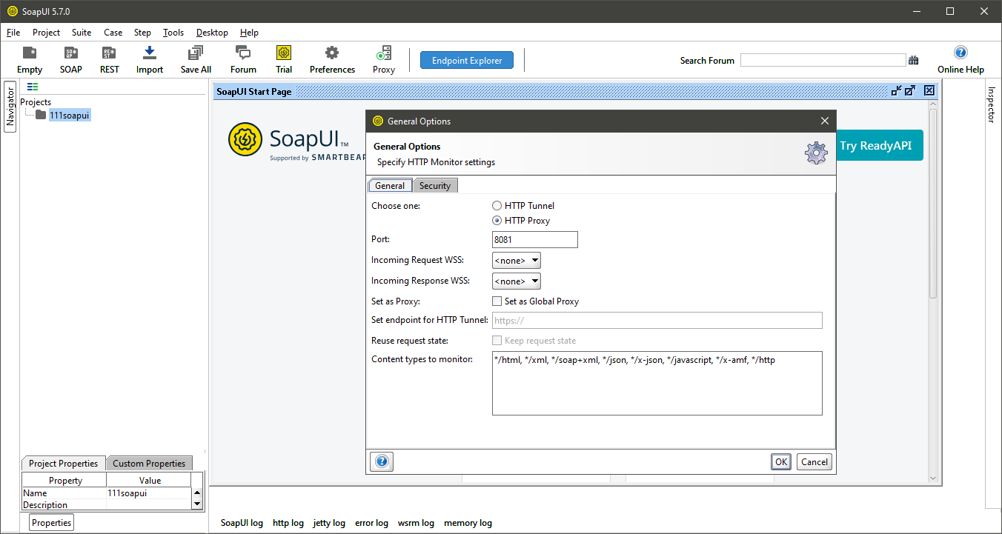Screen dimensions: 1002x534
Task: Click the Content types to monitor text area
Action: (657, 383)
